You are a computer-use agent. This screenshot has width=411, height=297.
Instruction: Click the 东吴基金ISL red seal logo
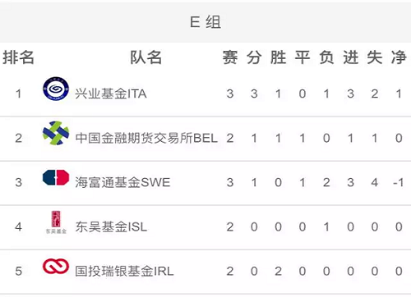[56, 222]
